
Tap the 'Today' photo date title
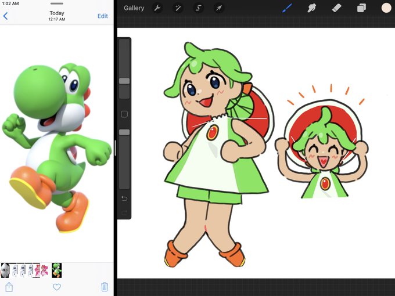click(x=57, y=13)
